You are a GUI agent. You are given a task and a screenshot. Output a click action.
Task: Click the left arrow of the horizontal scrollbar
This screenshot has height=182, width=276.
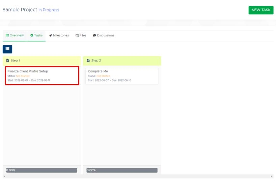[4, 177]
